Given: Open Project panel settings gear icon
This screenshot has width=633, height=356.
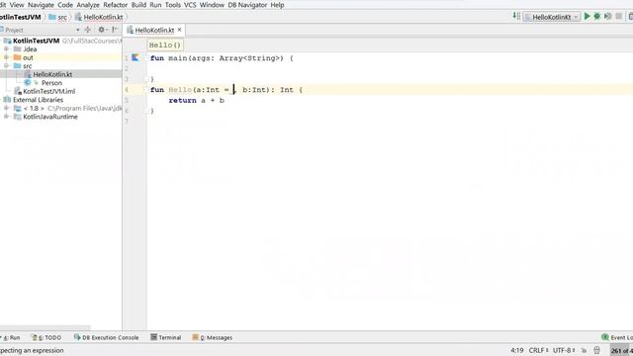Looking at the screenshot, I should click(101, 30).
